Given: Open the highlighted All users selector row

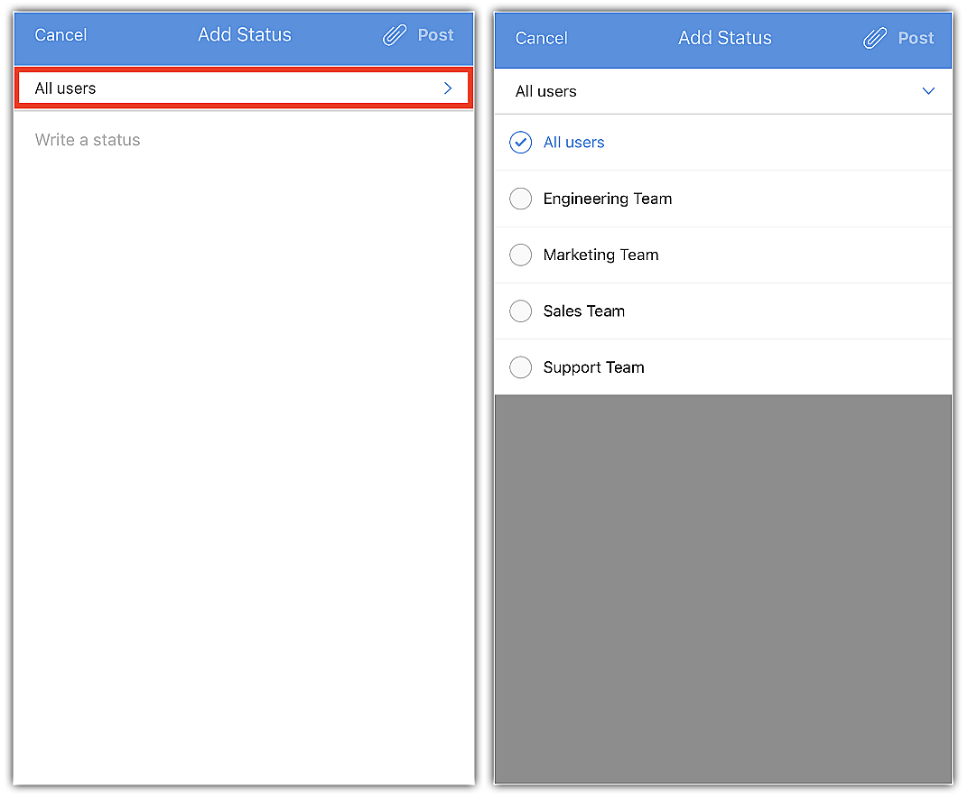Looking at the screenshot, I should tap(244, 88).
